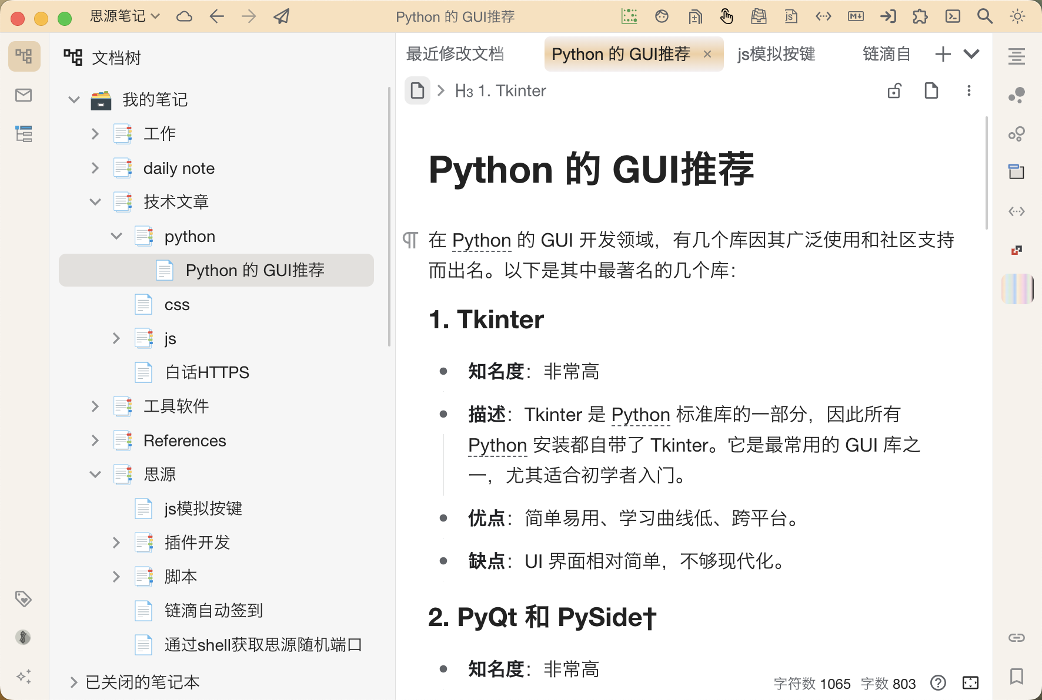Click the rainbow gradient color icon

click(1017, 289)
